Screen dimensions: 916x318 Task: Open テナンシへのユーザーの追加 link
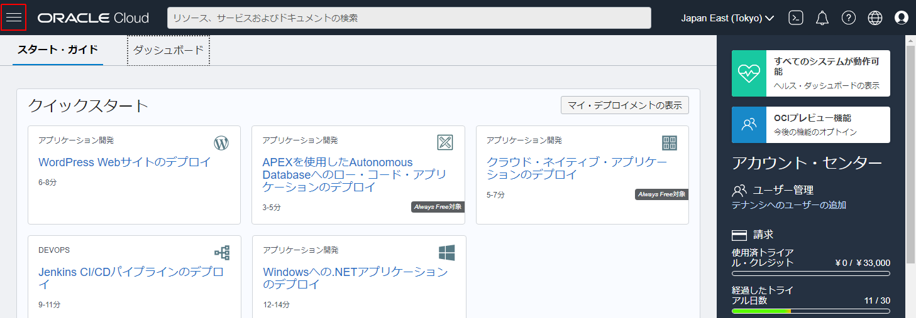789,205
